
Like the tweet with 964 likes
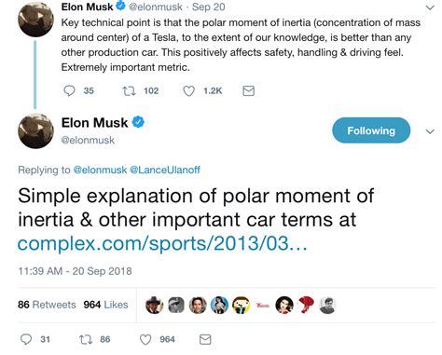(x=145, y=339)
